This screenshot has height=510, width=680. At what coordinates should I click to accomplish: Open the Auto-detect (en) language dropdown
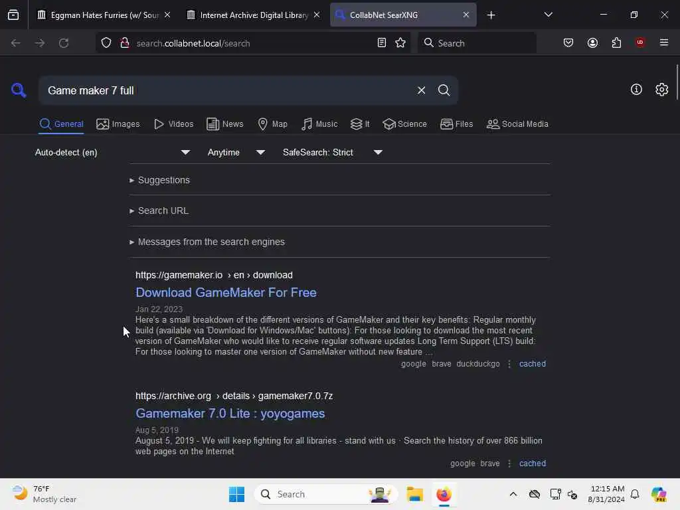112,152
